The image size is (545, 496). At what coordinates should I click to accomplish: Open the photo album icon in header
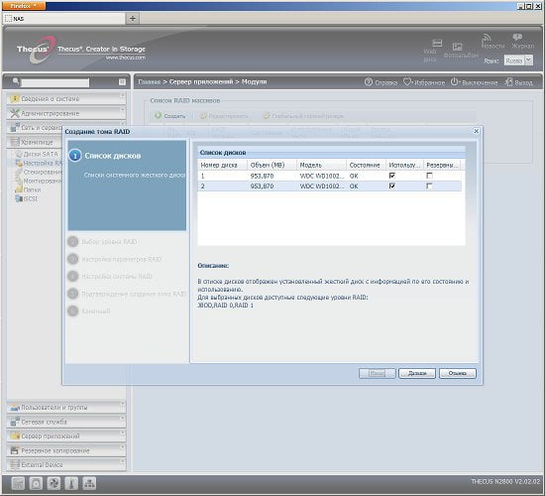[457, 47]
